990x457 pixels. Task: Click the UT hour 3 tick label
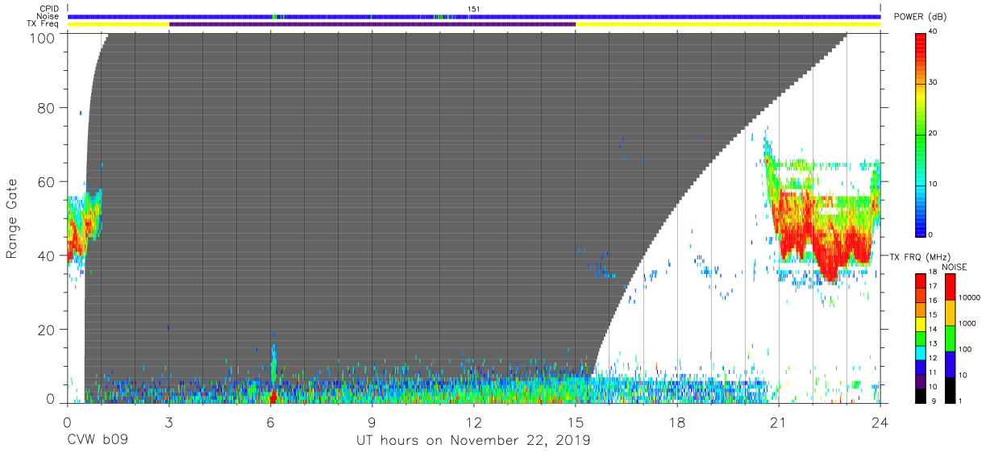[169, 422]
